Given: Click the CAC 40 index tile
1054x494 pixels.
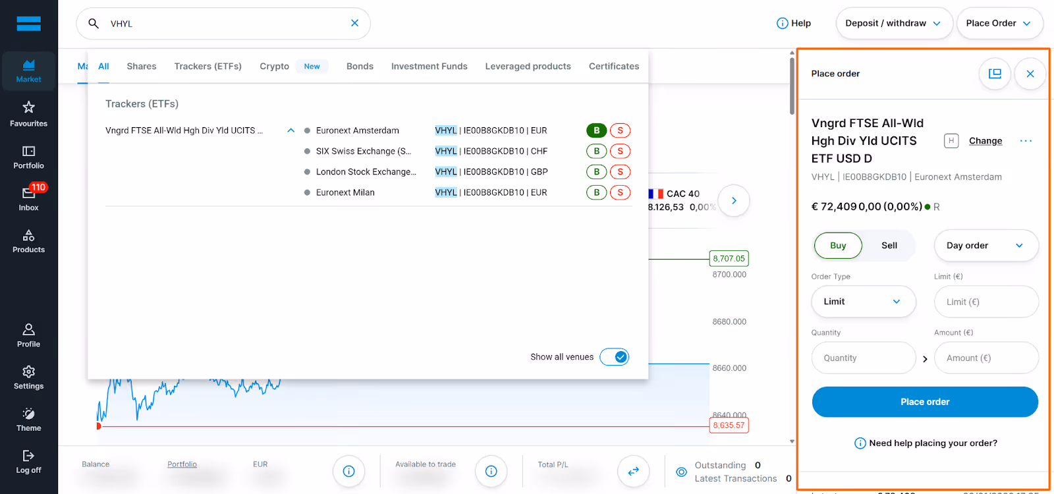Looking at the screenshot, I should (682, 200).
